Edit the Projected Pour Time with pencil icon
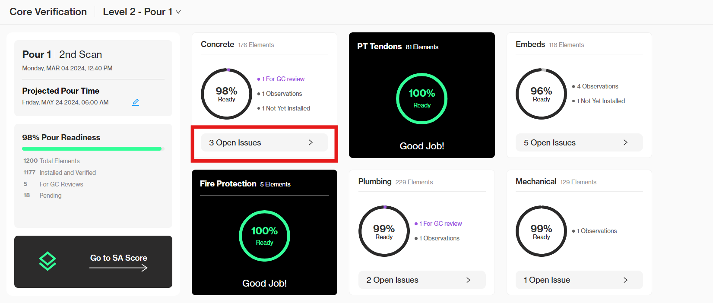 point(136,102)
